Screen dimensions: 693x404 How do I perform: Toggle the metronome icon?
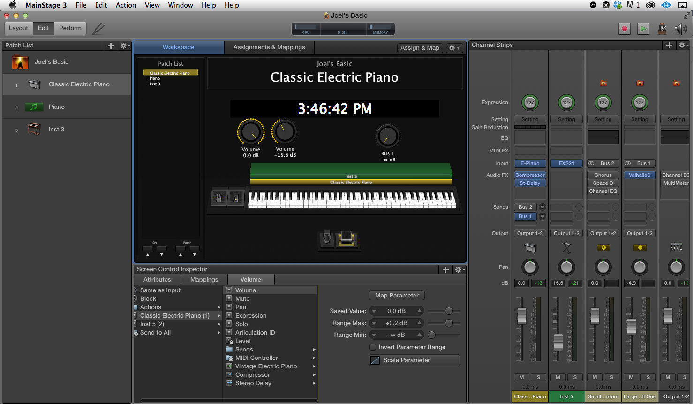pyautogui.click(x=662, y=29)
